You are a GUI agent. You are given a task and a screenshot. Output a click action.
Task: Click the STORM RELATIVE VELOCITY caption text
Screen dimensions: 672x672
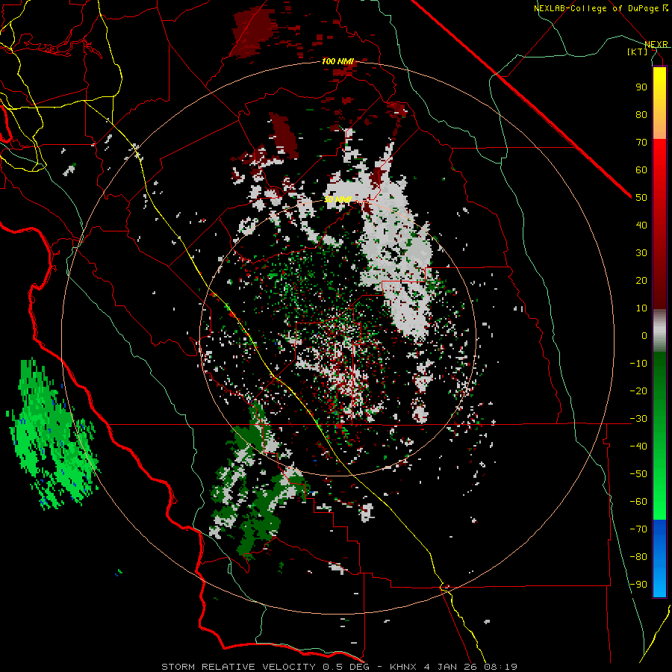(238, 667)
